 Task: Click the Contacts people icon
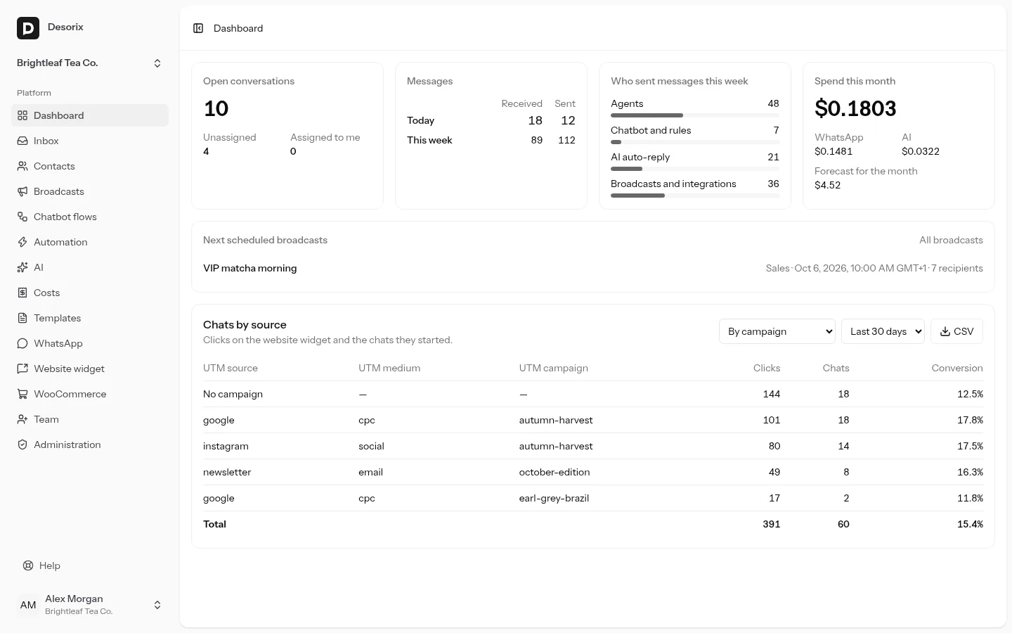22,166
